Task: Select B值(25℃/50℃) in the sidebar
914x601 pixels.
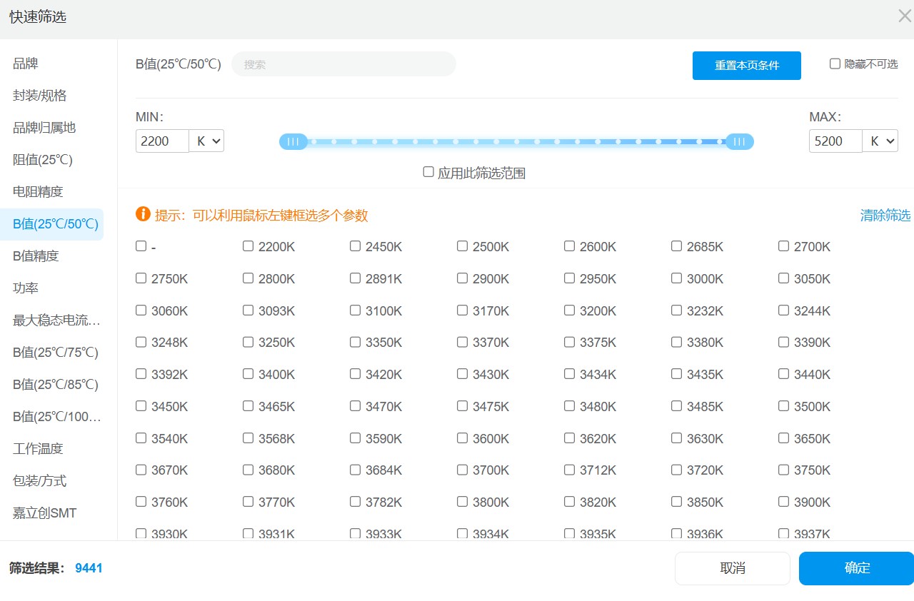Action: click(x=51, y=224)
